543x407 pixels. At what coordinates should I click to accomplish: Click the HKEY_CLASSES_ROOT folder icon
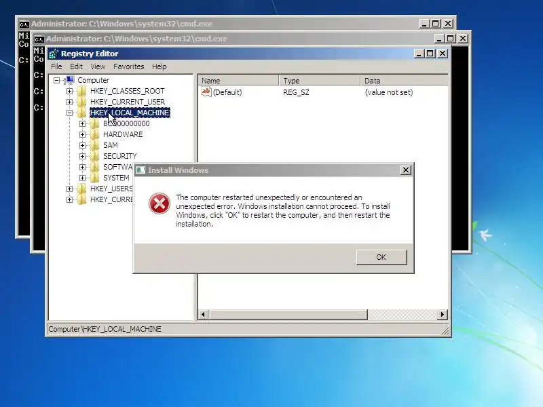(81, 91)
